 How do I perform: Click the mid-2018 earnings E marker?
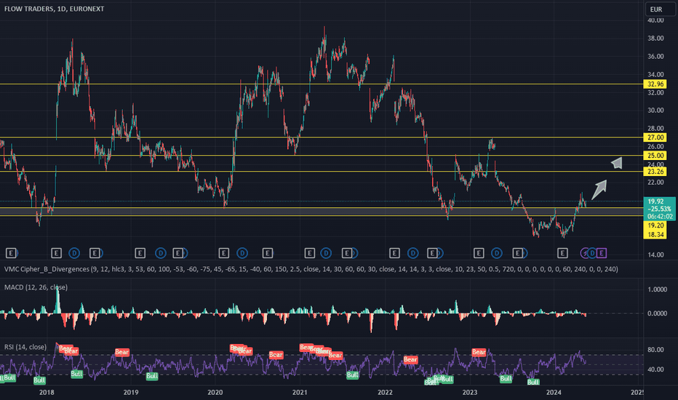(x=95, y=253)
